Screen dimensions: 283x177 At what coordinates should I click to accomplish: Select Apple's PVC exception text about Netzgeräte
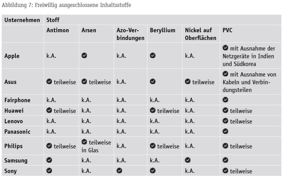tap(249, 56)
